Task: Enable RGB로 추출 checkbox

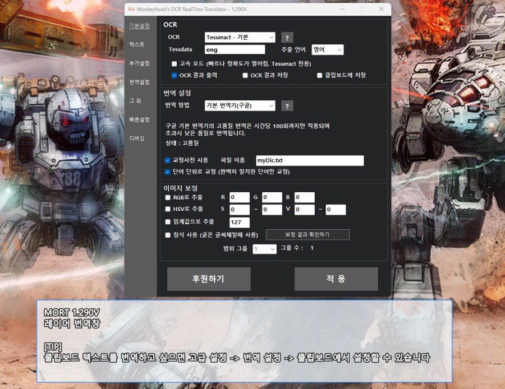Action: 168,197
